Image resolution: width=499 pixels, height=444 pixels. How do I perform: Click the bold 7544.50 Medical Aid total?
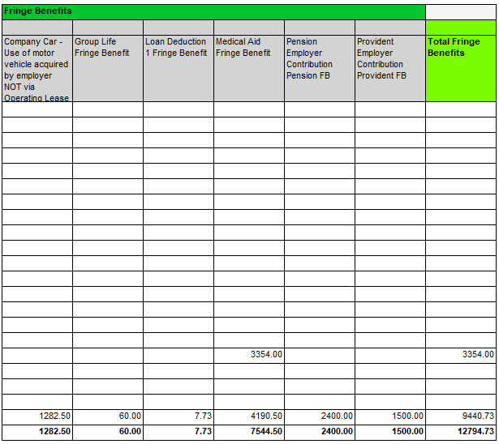[x=248, y=432]
